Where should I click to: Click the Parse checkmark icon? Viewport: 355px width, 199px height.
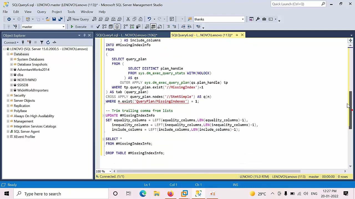pos(98,27)
